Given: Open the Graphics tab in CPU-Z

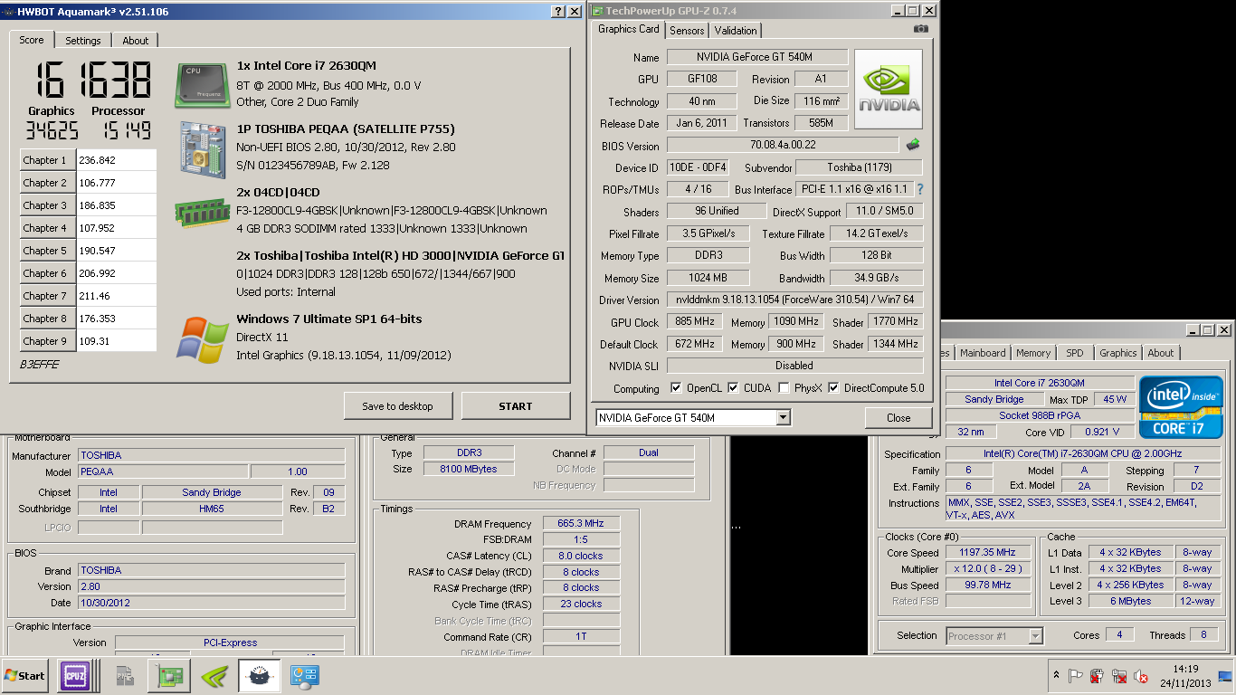Looking at the screenshot, I should click(1117, 353).
